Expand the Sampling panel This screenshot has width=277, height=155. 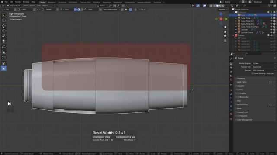[255, 78]
